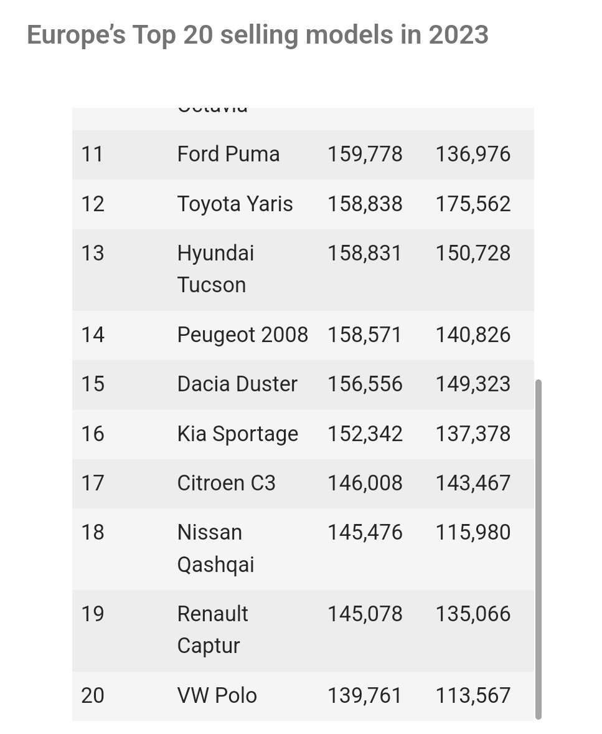Screen dimensions: 602x734
Task: Select the Hyundai Tucson cell
Action: 215,269
